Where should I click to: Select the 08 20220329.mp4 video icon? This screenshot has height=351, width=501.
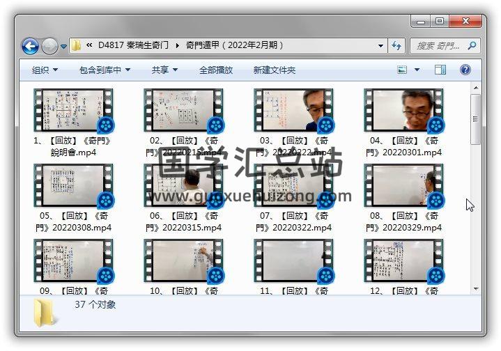point(404,185)
